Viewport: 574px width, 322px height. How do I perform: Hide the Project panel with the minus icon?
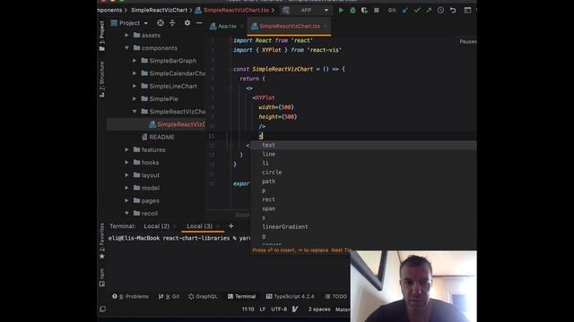click(199, 23)
